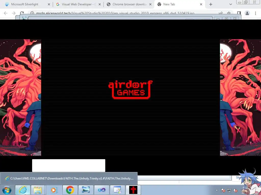This screenshot has width=261, height=195.
Task: Close the Chrome window
Action: [x=255, y=2]
